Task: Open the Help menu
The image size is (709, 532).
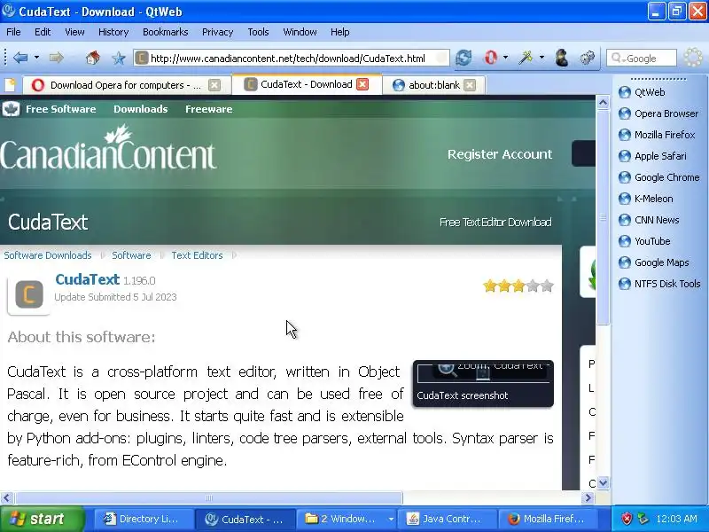Action: (x=340, y=32)
